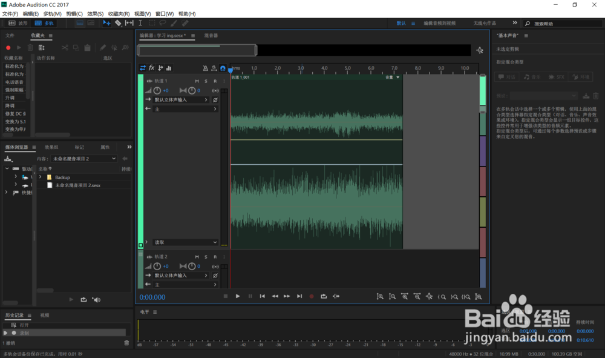
Task: Zoom to selection icon
Action: [466, 297]
